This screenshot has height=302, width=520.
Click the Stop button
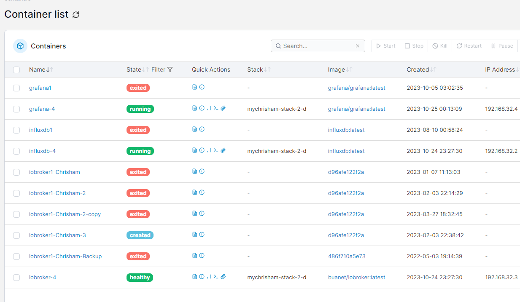(x=414, y=46)
